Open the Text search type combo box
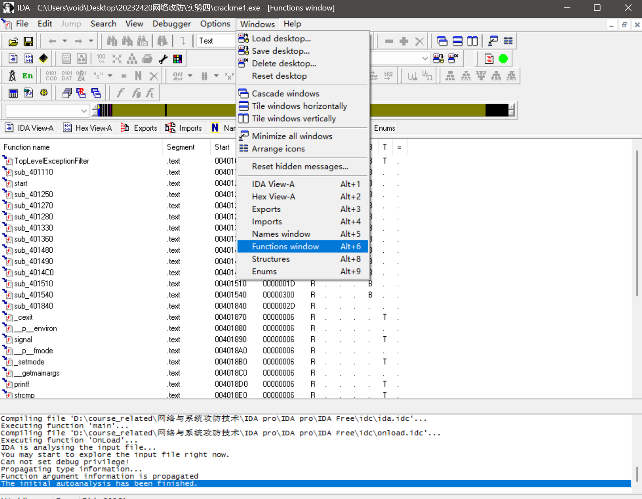The image size is (642, 499). click(x=216, y=41)
